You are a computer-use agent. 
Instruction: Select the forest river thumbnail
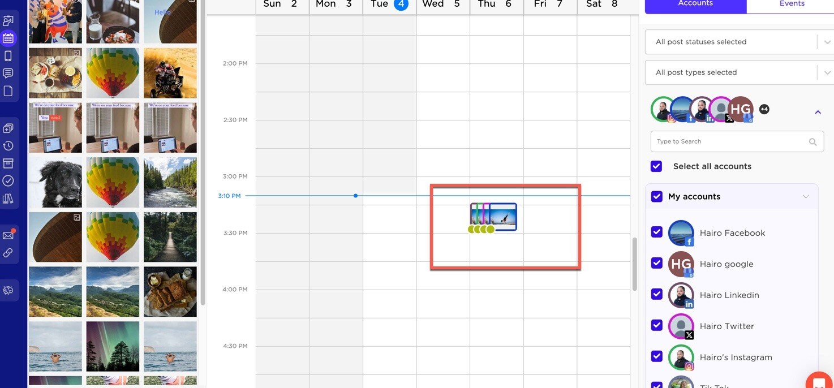[170, 182]
